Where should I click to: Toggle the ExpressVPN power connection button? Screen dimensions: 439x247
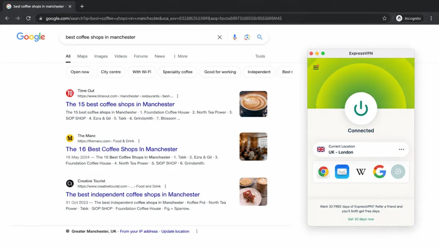coord(361,109)
